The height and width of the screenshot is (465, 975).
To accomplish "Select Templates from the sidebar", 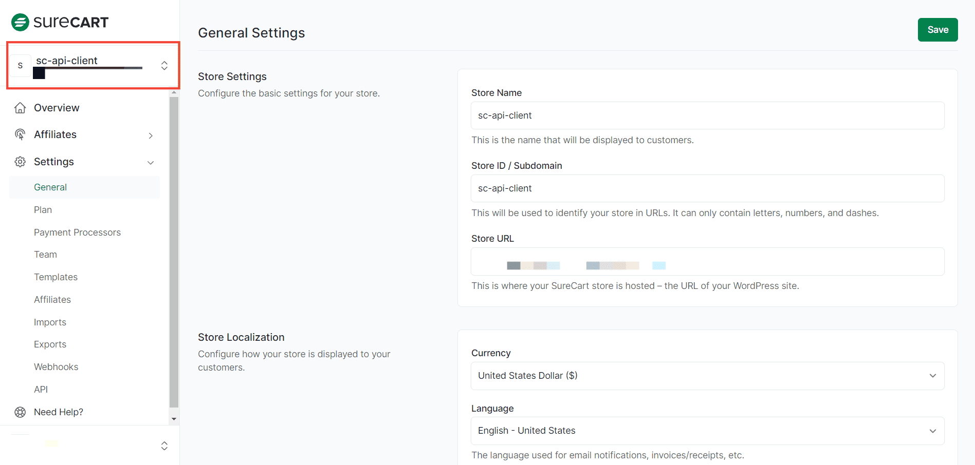I will 56,277.
